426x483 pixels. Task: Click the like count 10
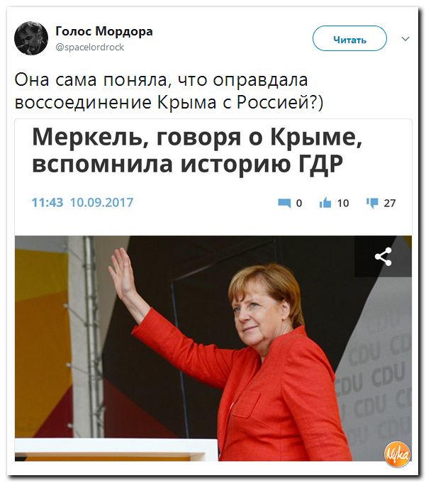point(343,204)
